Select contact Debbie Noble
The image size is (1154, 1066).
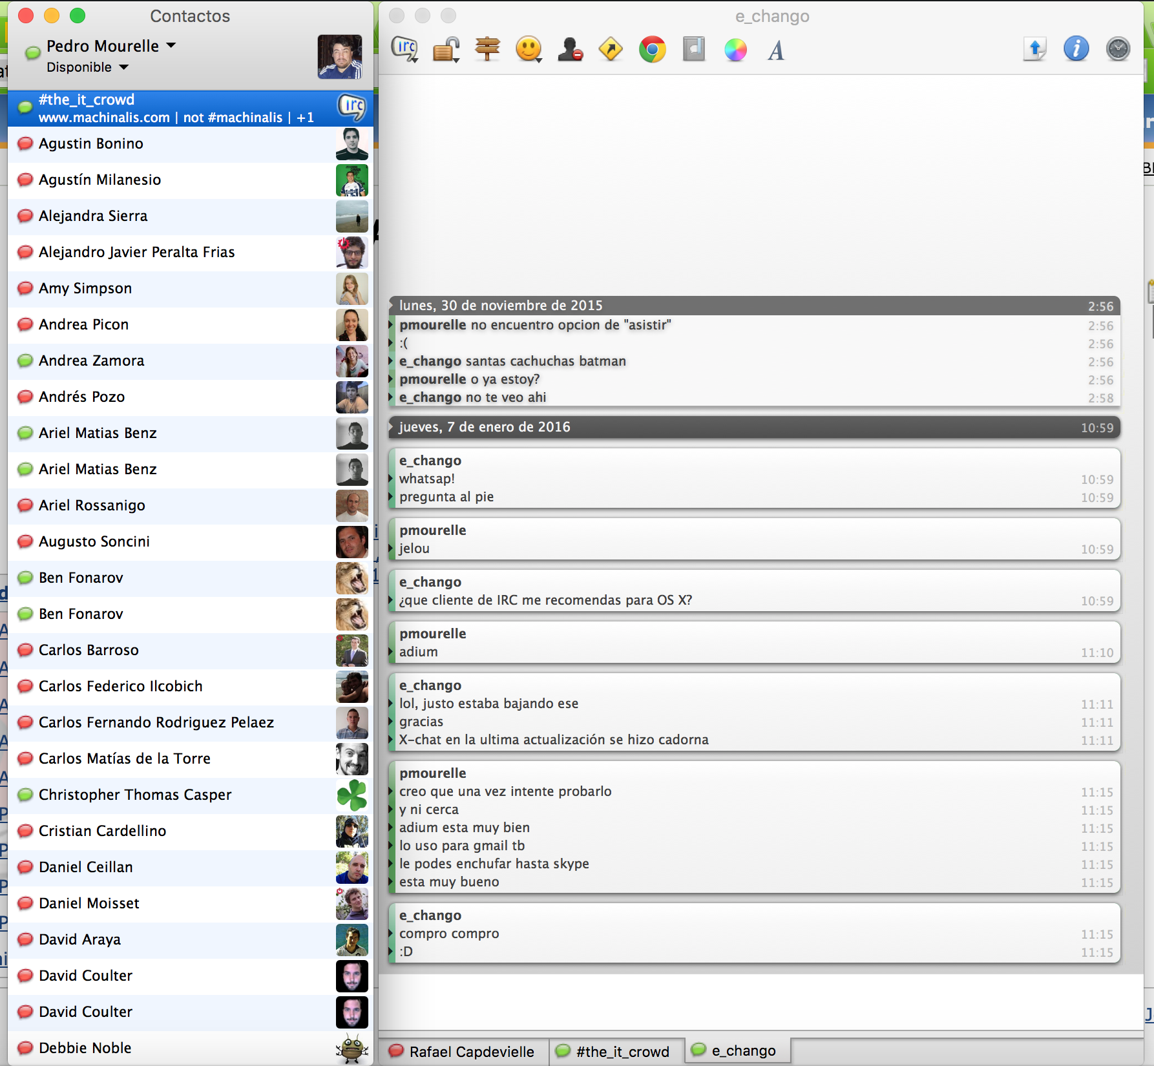coord(191,1048)
